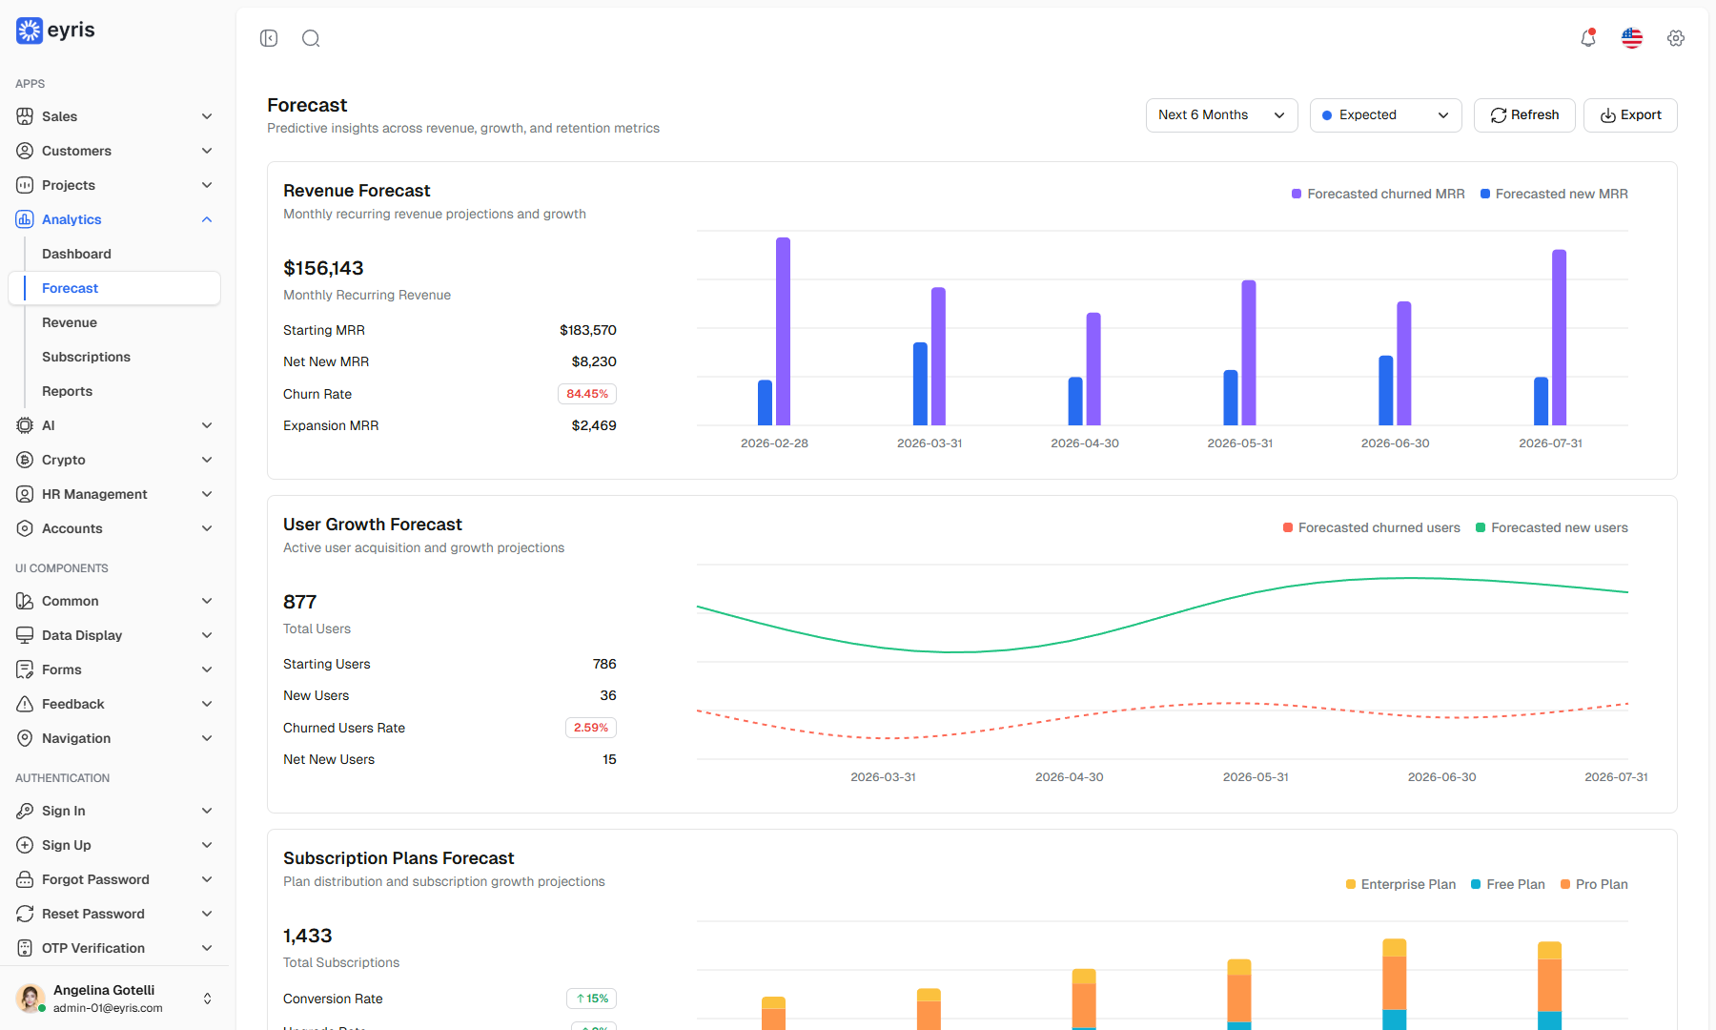Toggle Forecasted new users legend series
Image resolution: width=1716 pixels, height=1030 pixels.
tap(1552, 527)
